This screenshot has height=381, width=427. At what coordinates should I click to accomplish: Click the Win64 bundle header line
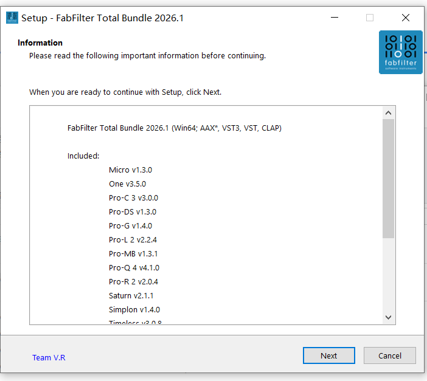tap(174, 128)
